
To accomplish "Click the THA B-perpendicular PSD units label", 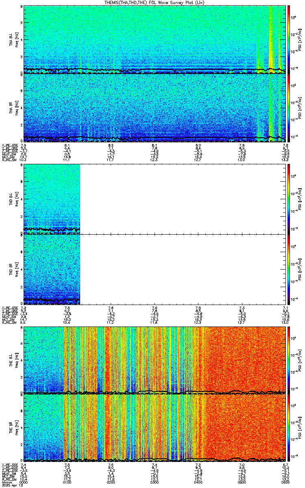I will click(x=299, y=40).
